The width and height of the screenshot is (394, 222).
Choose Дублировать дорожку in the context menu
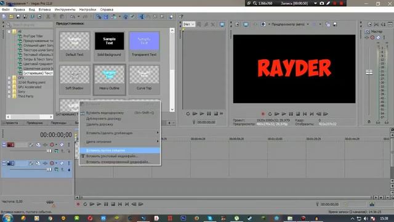(120, 118)
